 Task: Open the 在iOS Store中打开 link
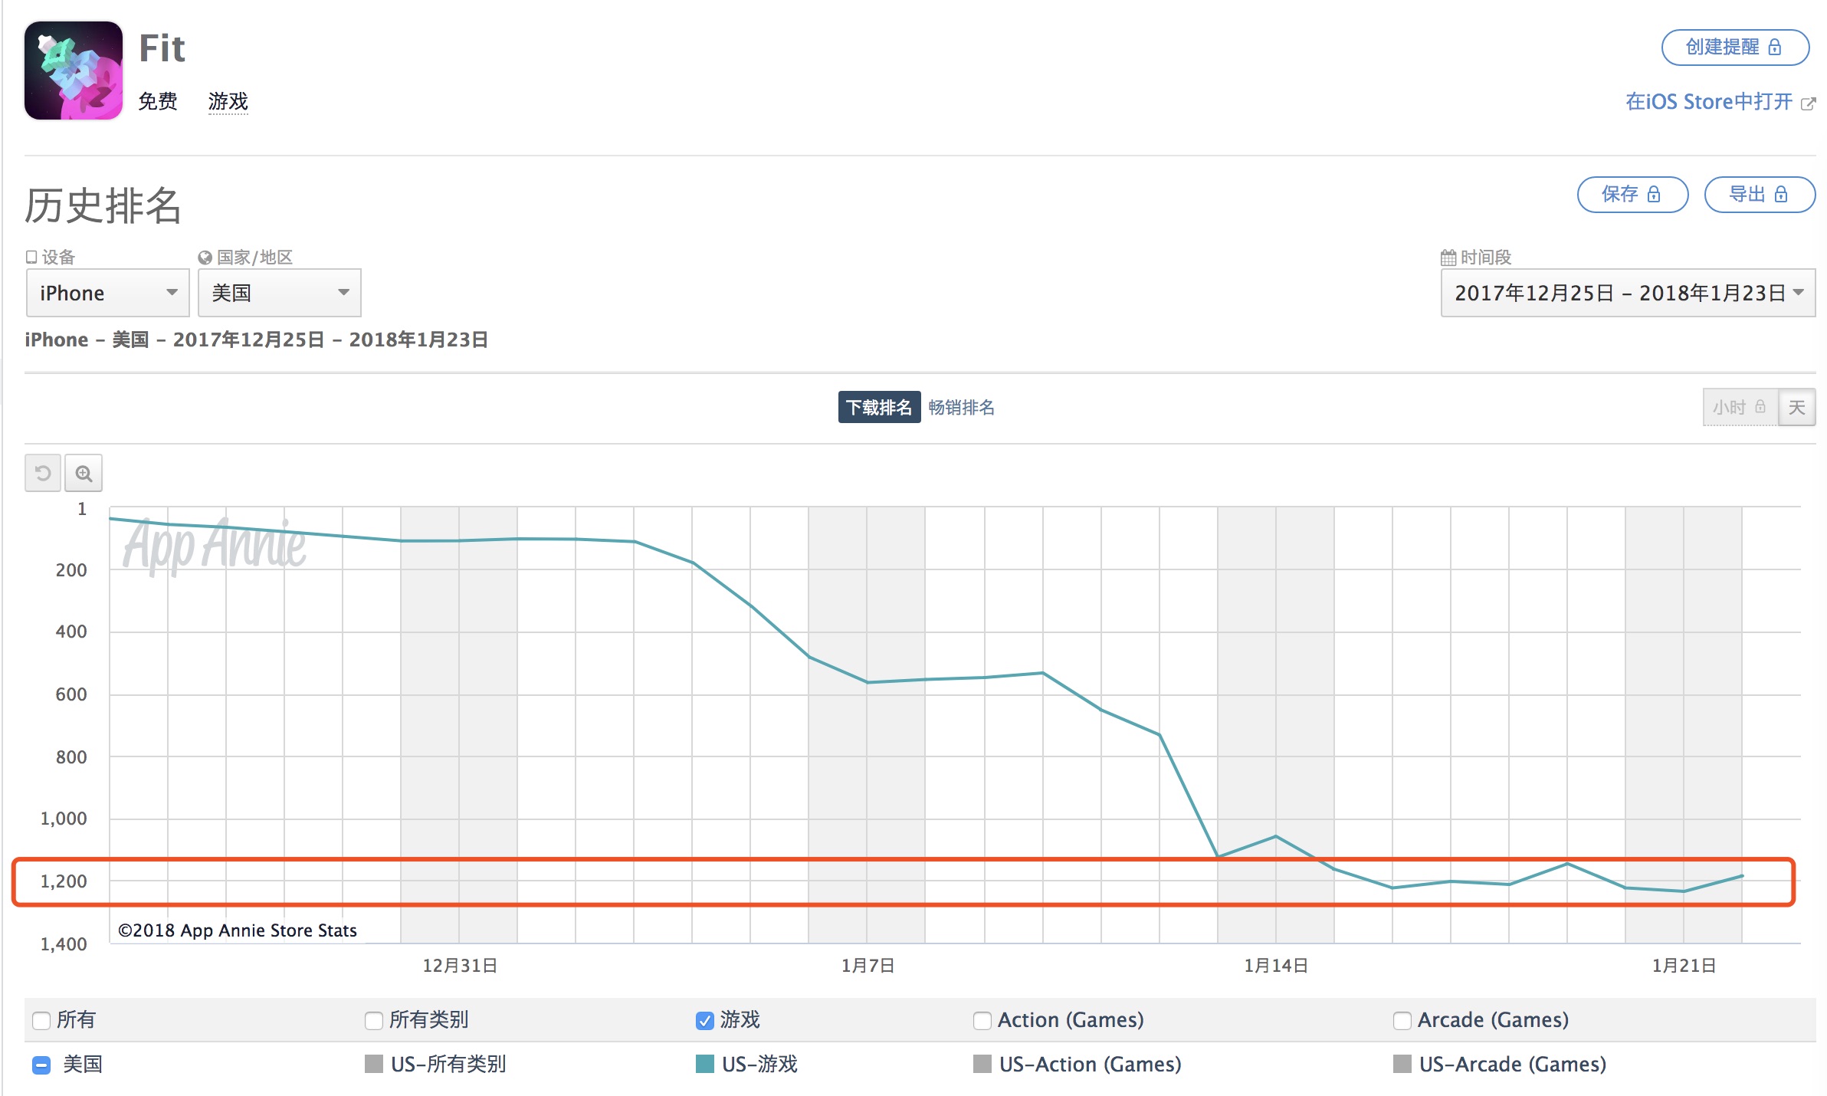point(1709,102)
